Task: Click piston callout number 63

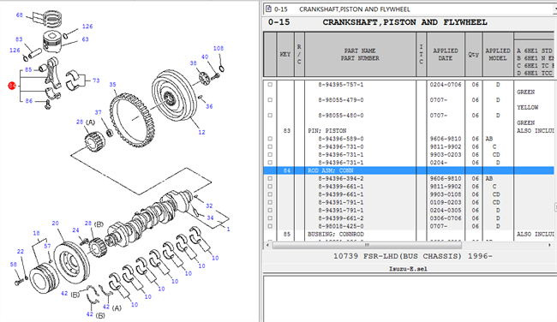Action: tap(85, 39)
